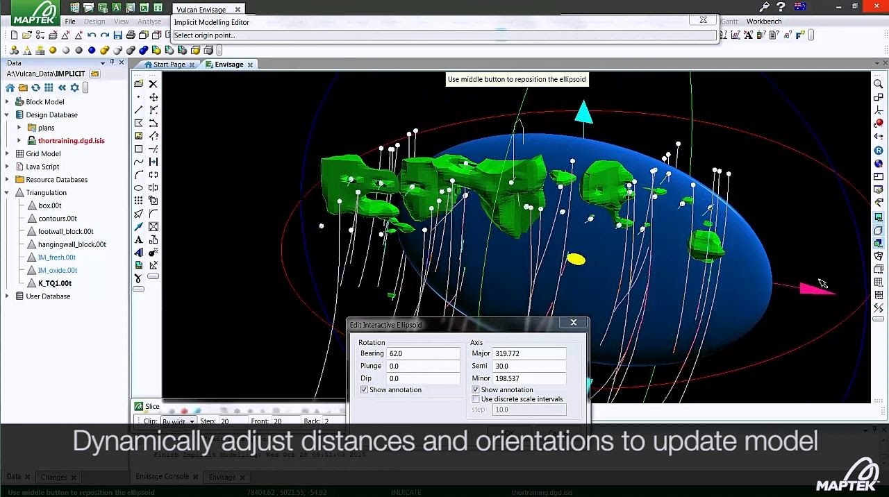Open the File menu
Viewport: 889px width, 497px height.
pyautogui.click(x=70, y=22)
